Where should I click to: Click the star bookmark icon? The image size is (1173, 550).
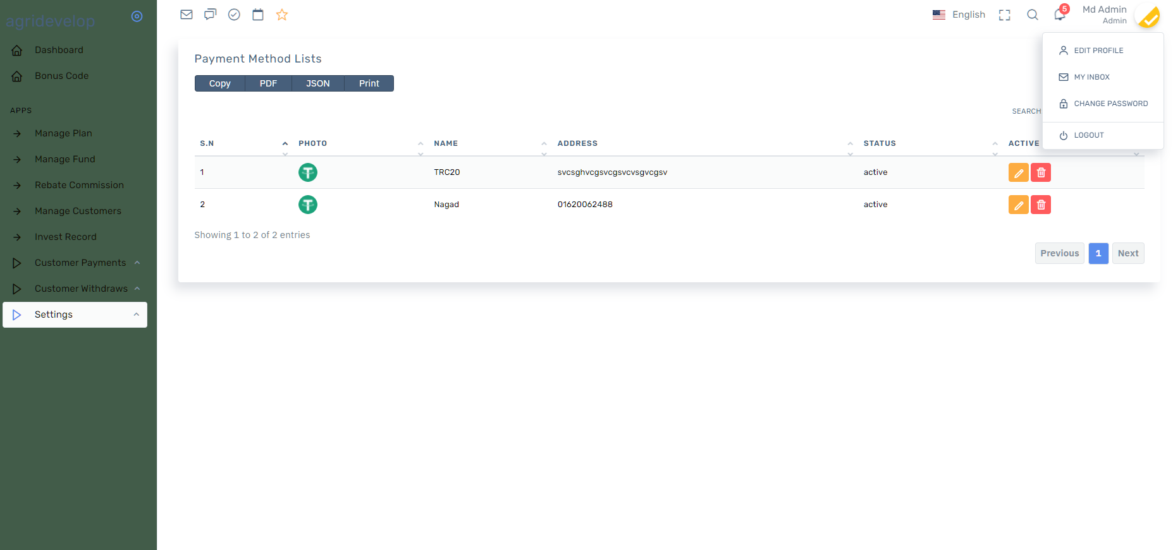[x=282, y=15]
